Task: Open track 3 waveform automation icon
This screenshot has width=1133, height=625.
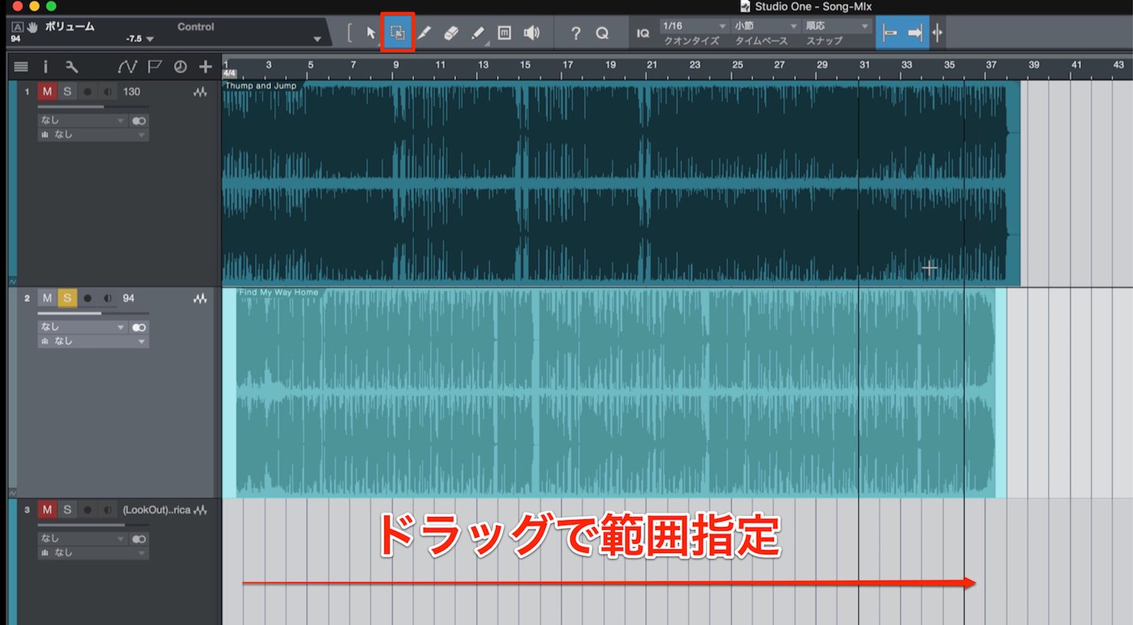Action: [201, 510]
